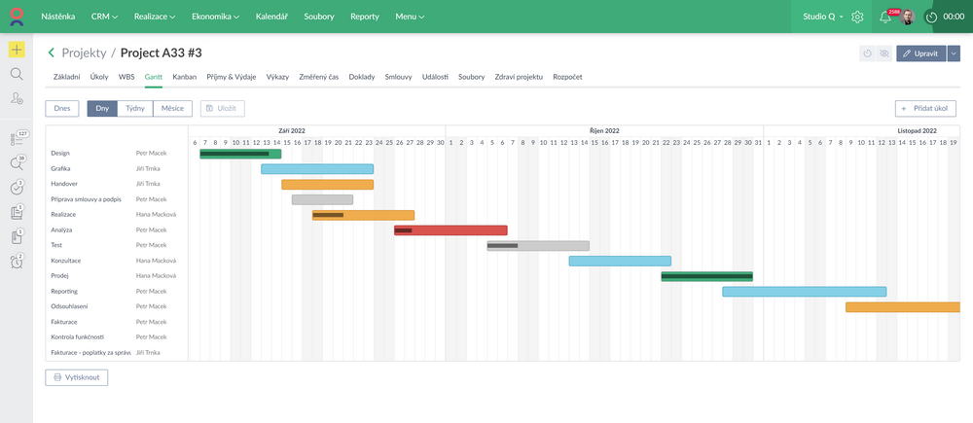Open the arrow dropdown beside Upravit
Viewport: 973px width, 423px height.
click(x=954, y=53)
